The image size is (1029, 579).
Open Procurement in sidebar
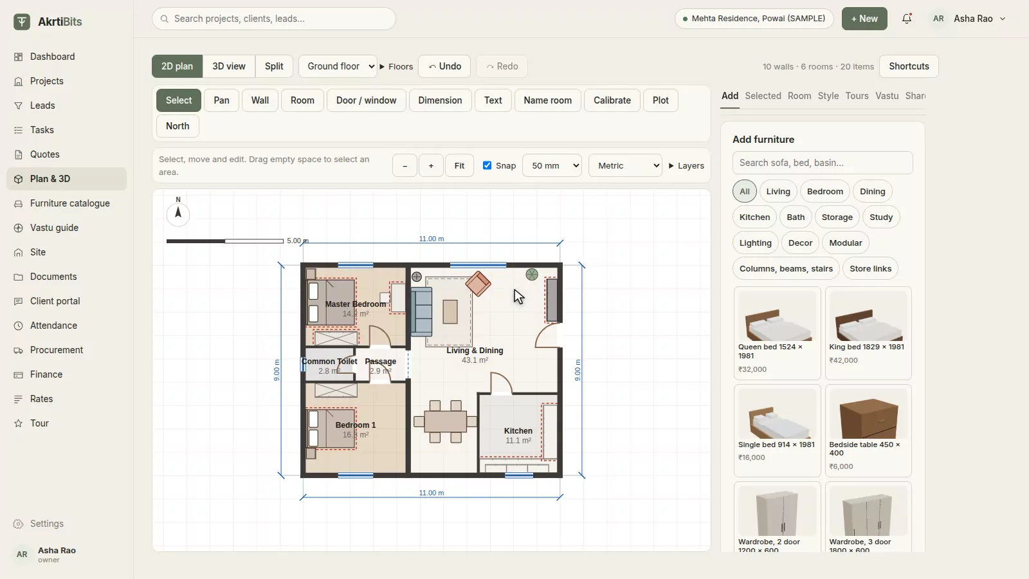[66, 350]
